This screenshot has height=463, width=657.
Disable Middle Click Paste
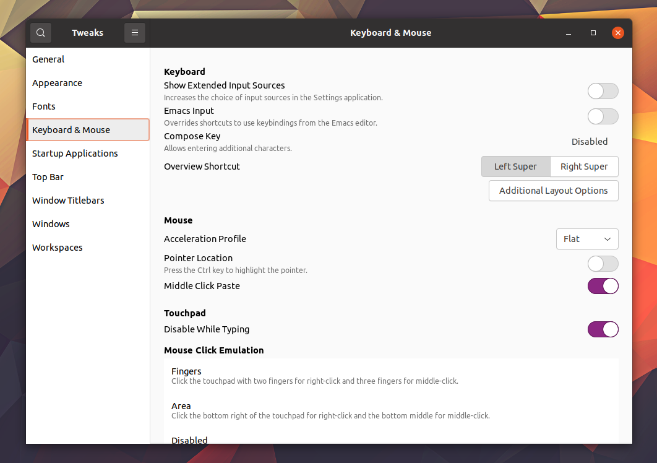[x=603, y=285]
